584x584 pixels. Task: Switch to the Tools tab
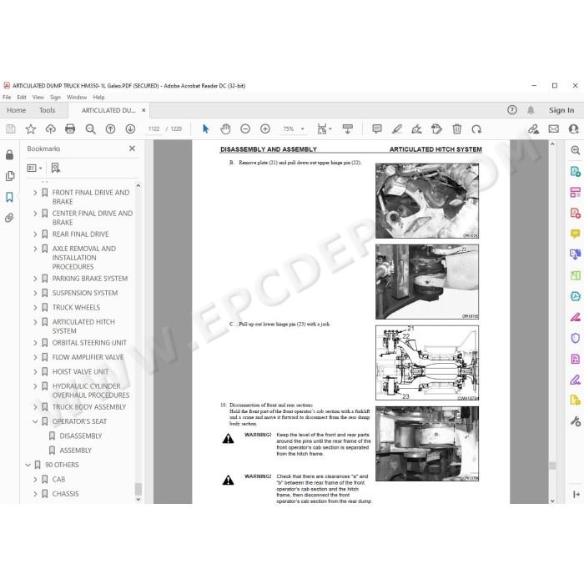click(48, 110)
